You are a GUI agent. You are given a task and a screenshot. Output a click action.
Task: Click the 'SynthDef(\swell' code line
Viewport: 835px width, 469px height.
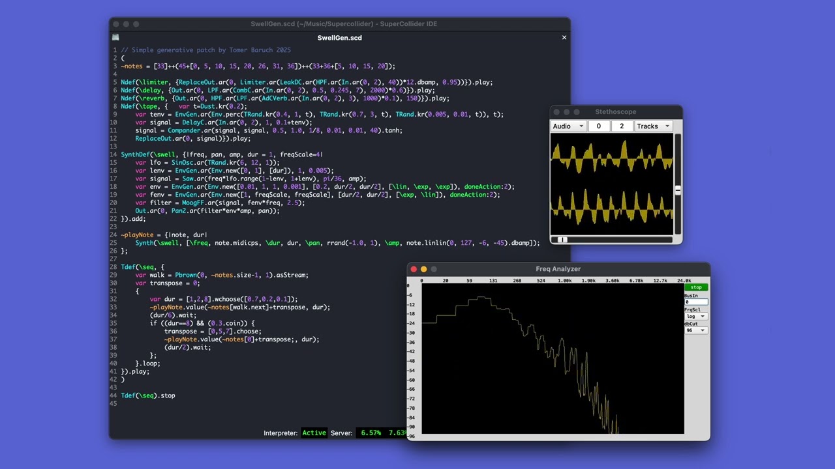(x=222, y=154)
